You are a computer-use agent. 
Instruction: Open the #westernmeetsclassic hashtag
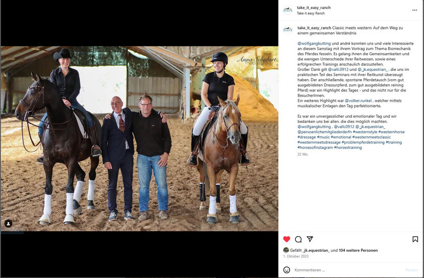pyautogui.click(x=371, y=137)
